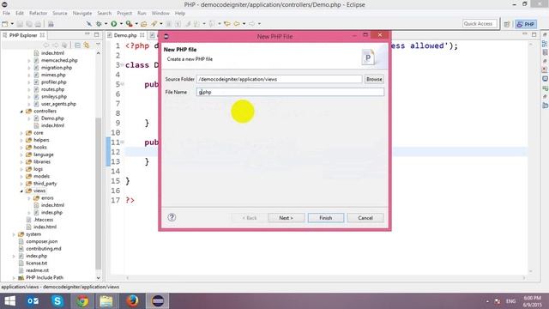549x309 pixels.
Task: Maximize the PHP Explorer view panel
Action: [x=97, y=34]
